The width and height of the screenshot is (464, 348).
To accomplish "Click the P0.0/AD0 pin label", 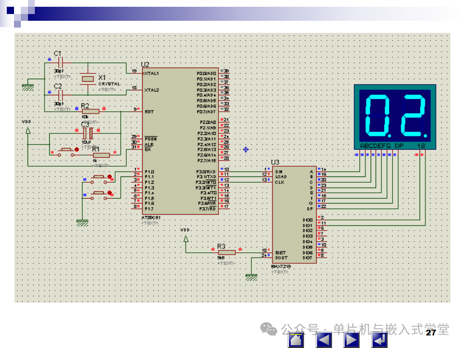I will [x=206, y=73].
